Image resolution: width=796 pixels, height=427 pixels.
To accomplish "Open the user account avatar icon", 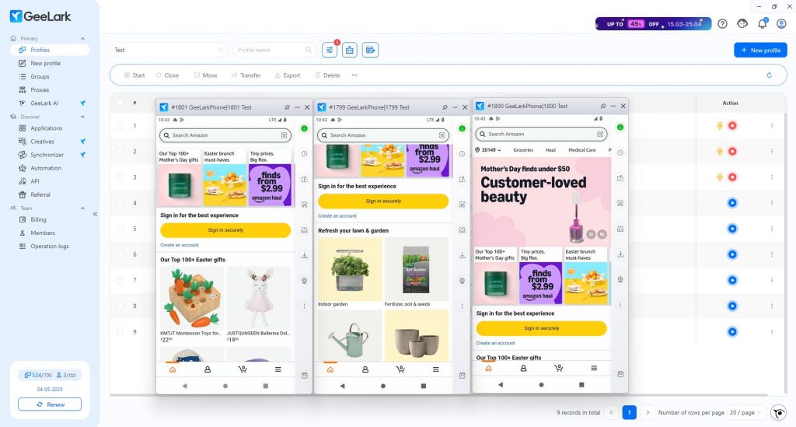I will click(x=781, y=24).
